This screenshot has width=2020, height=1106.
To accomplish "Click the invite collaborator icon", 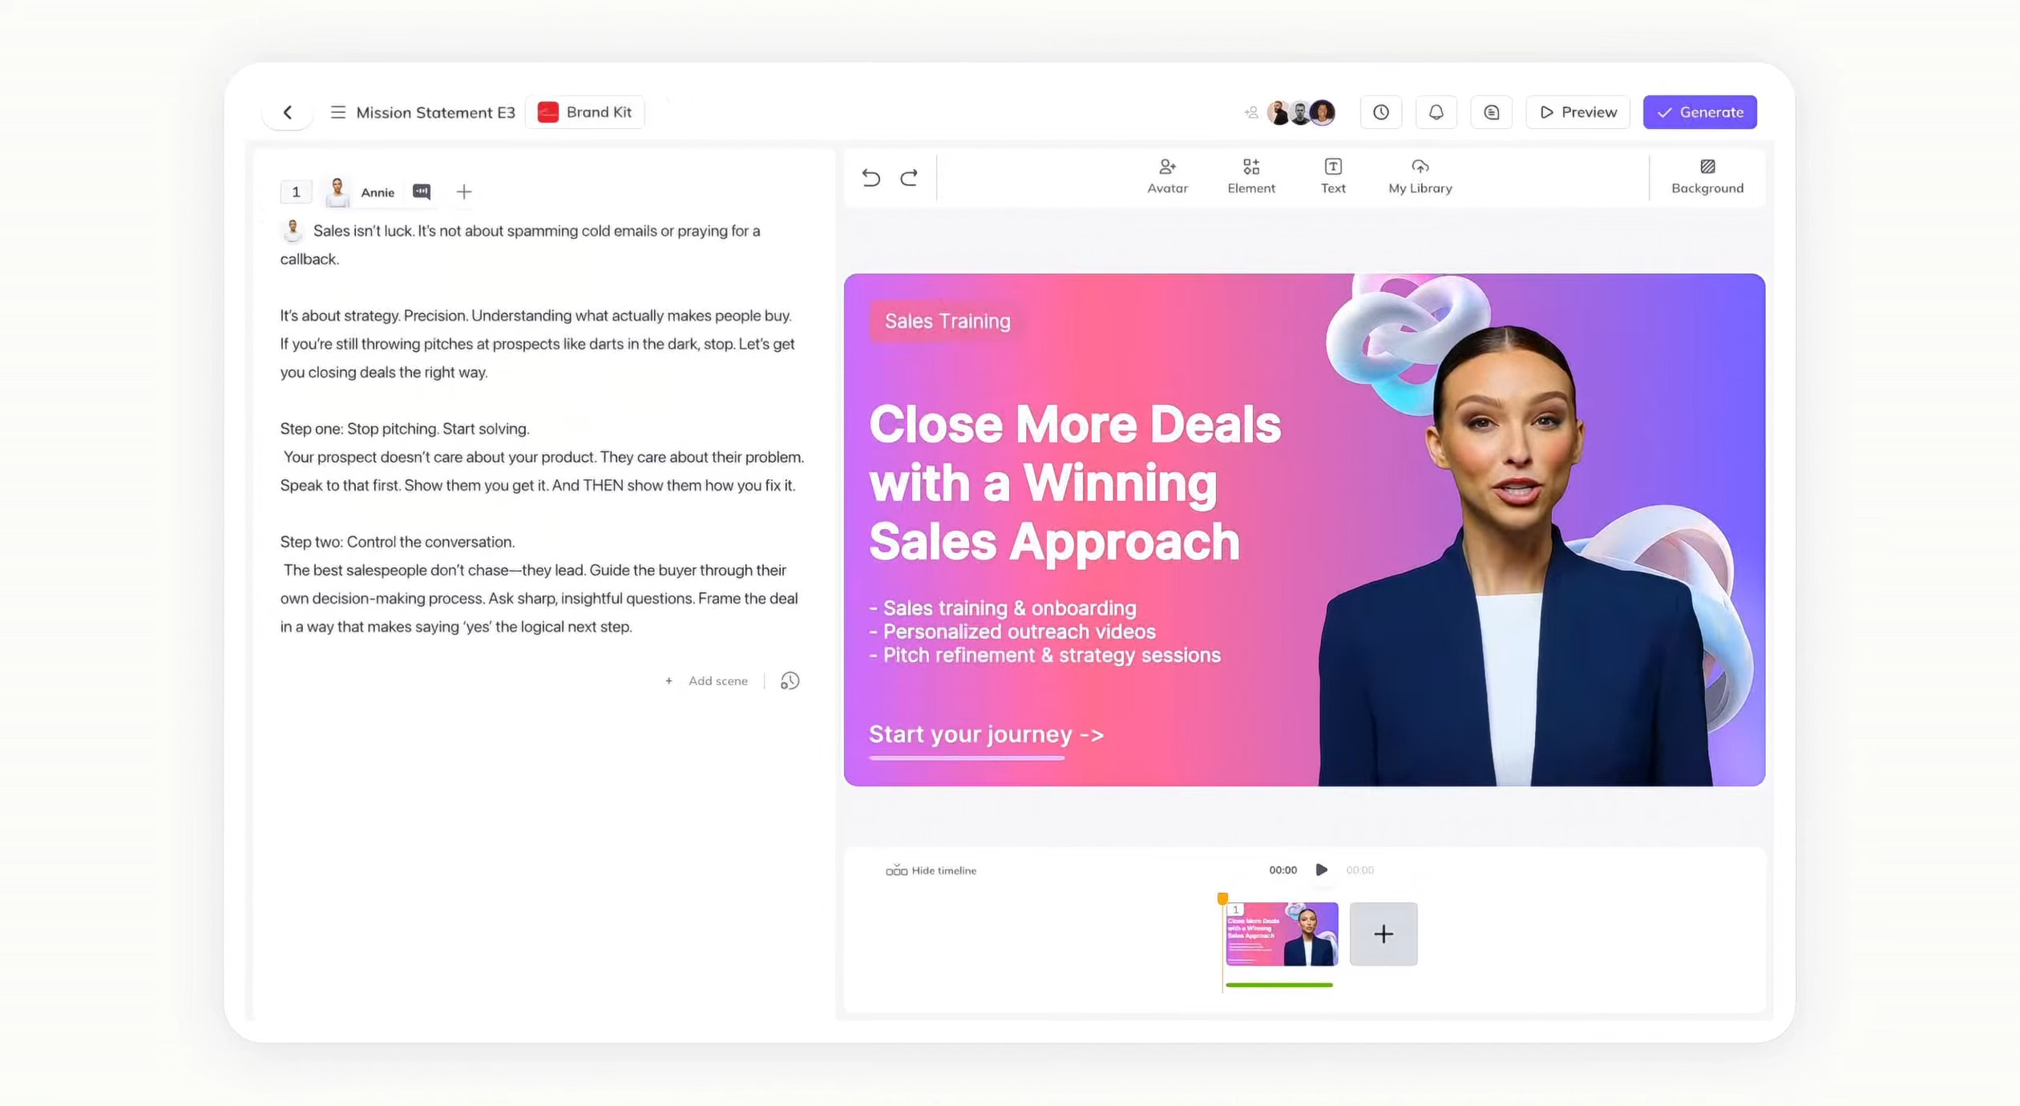I will pyautogui.click(x=1251, y=112).
